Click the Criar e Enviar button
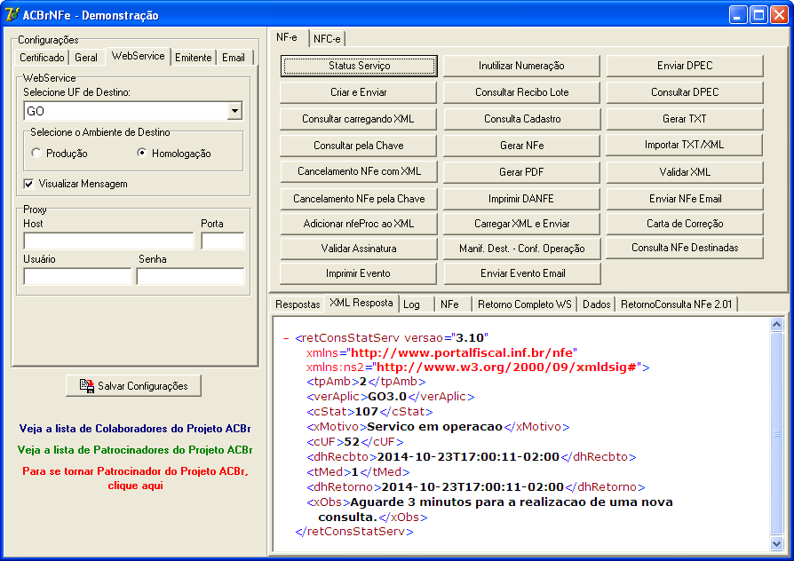 [359, 92]
